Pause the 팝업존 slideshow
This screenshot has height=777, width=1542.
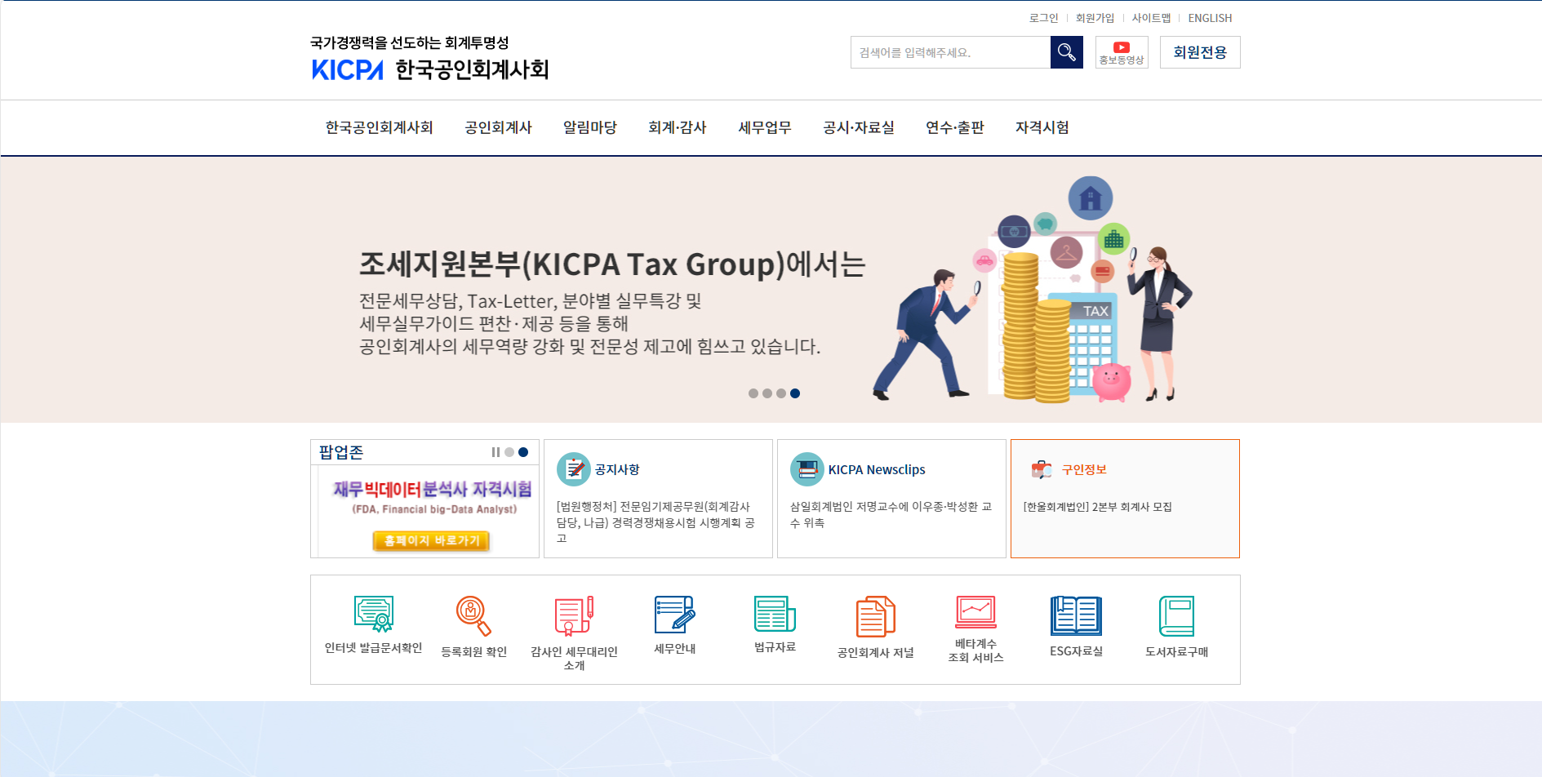(495, 452)
